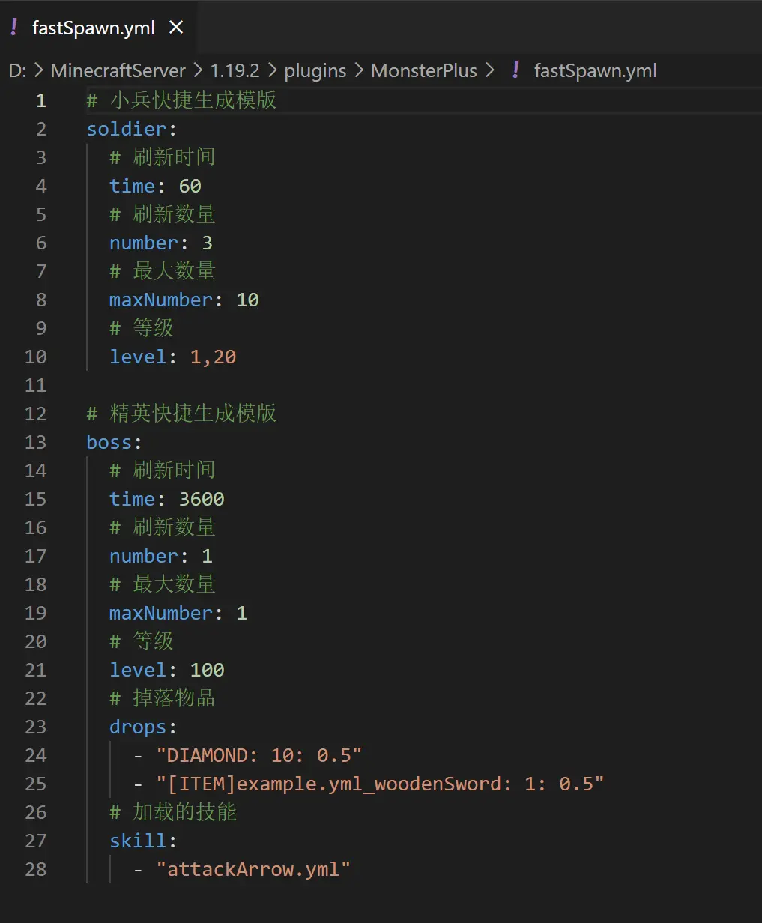Open the MonsterPlus breadcrumb folder

coord(424,71)
